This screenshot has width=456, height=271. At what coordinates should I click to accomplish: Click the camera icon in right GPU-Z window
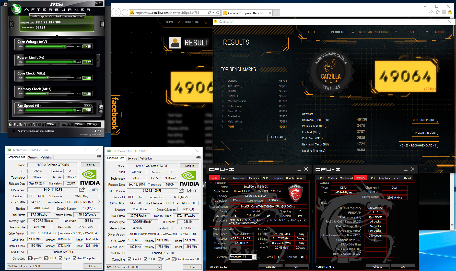(x=198, y=157)
